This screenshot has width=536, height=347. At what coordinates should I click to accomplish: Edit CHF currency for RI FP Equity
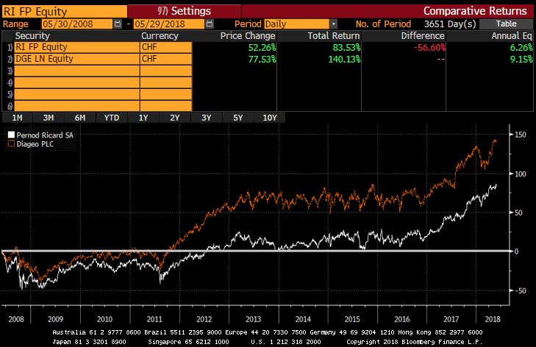pos(165,47)
